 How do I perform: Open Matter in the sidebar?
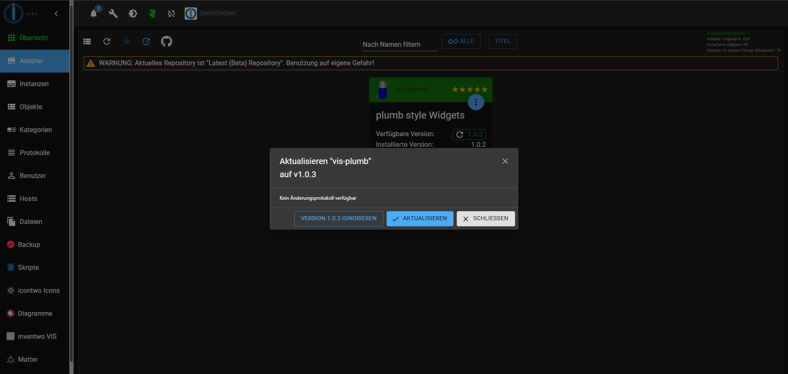coord(35,359)
